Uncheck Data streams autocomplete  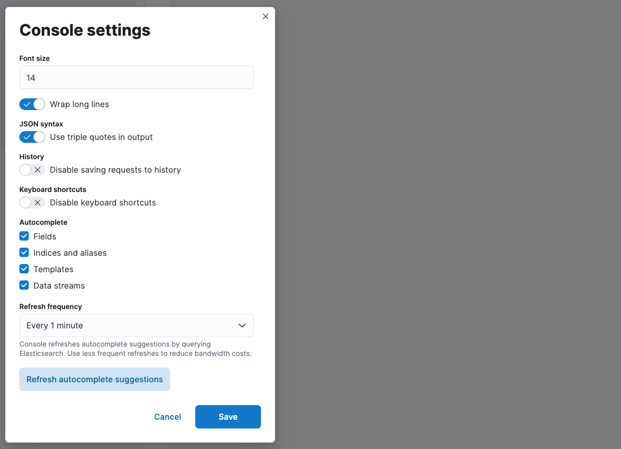click(24, 286)
